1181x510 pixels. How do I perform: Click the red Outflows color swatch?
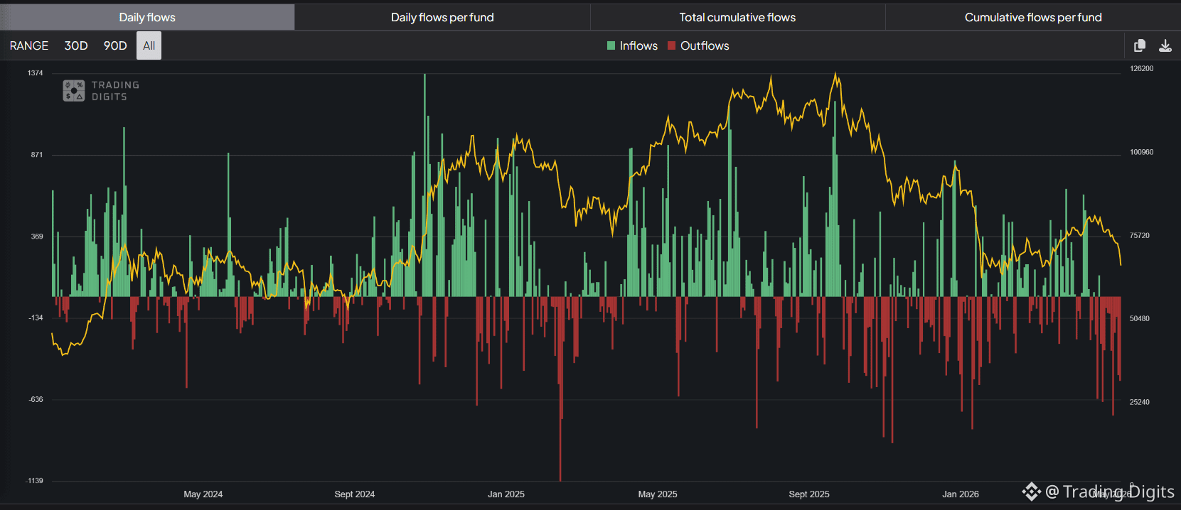[x=671, y=45]
